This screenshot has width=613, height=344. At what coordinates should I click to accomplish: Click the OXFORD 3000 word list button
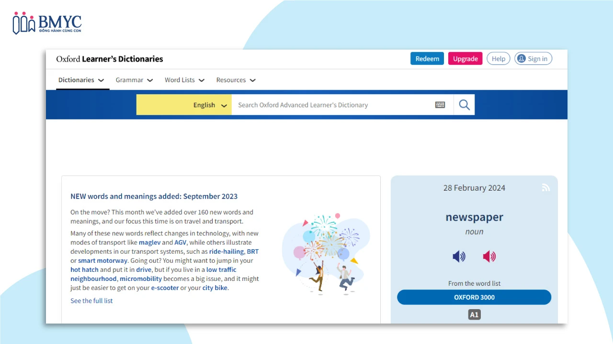(x=474, y=297)
